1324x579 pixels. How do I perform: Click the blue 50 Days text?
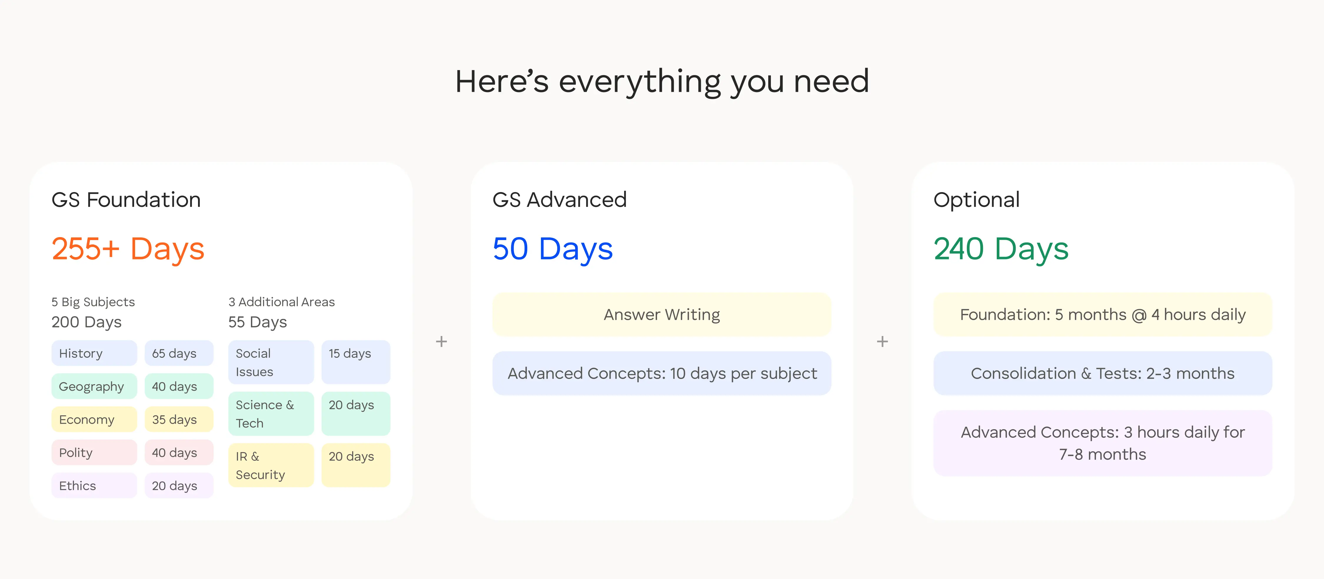pyautogui.click(x=553, y=249)
